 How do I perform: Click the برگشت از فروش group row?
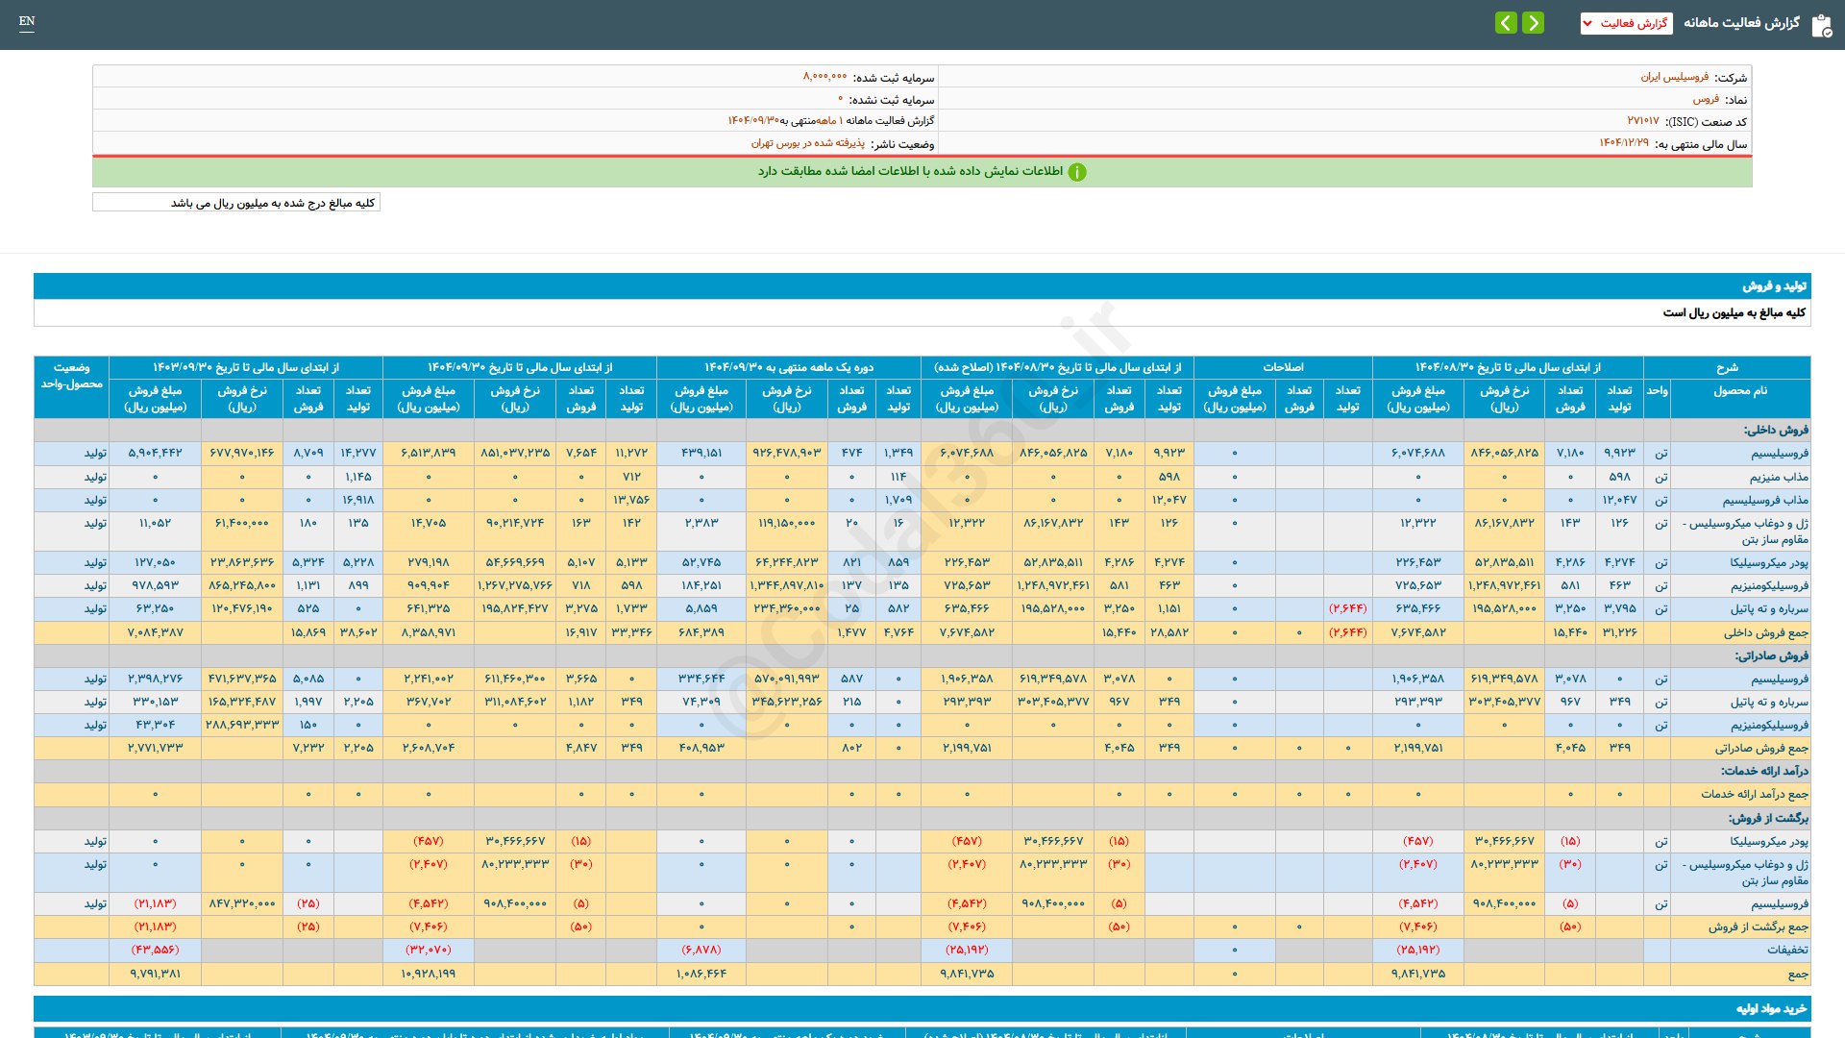point(1768,818)
